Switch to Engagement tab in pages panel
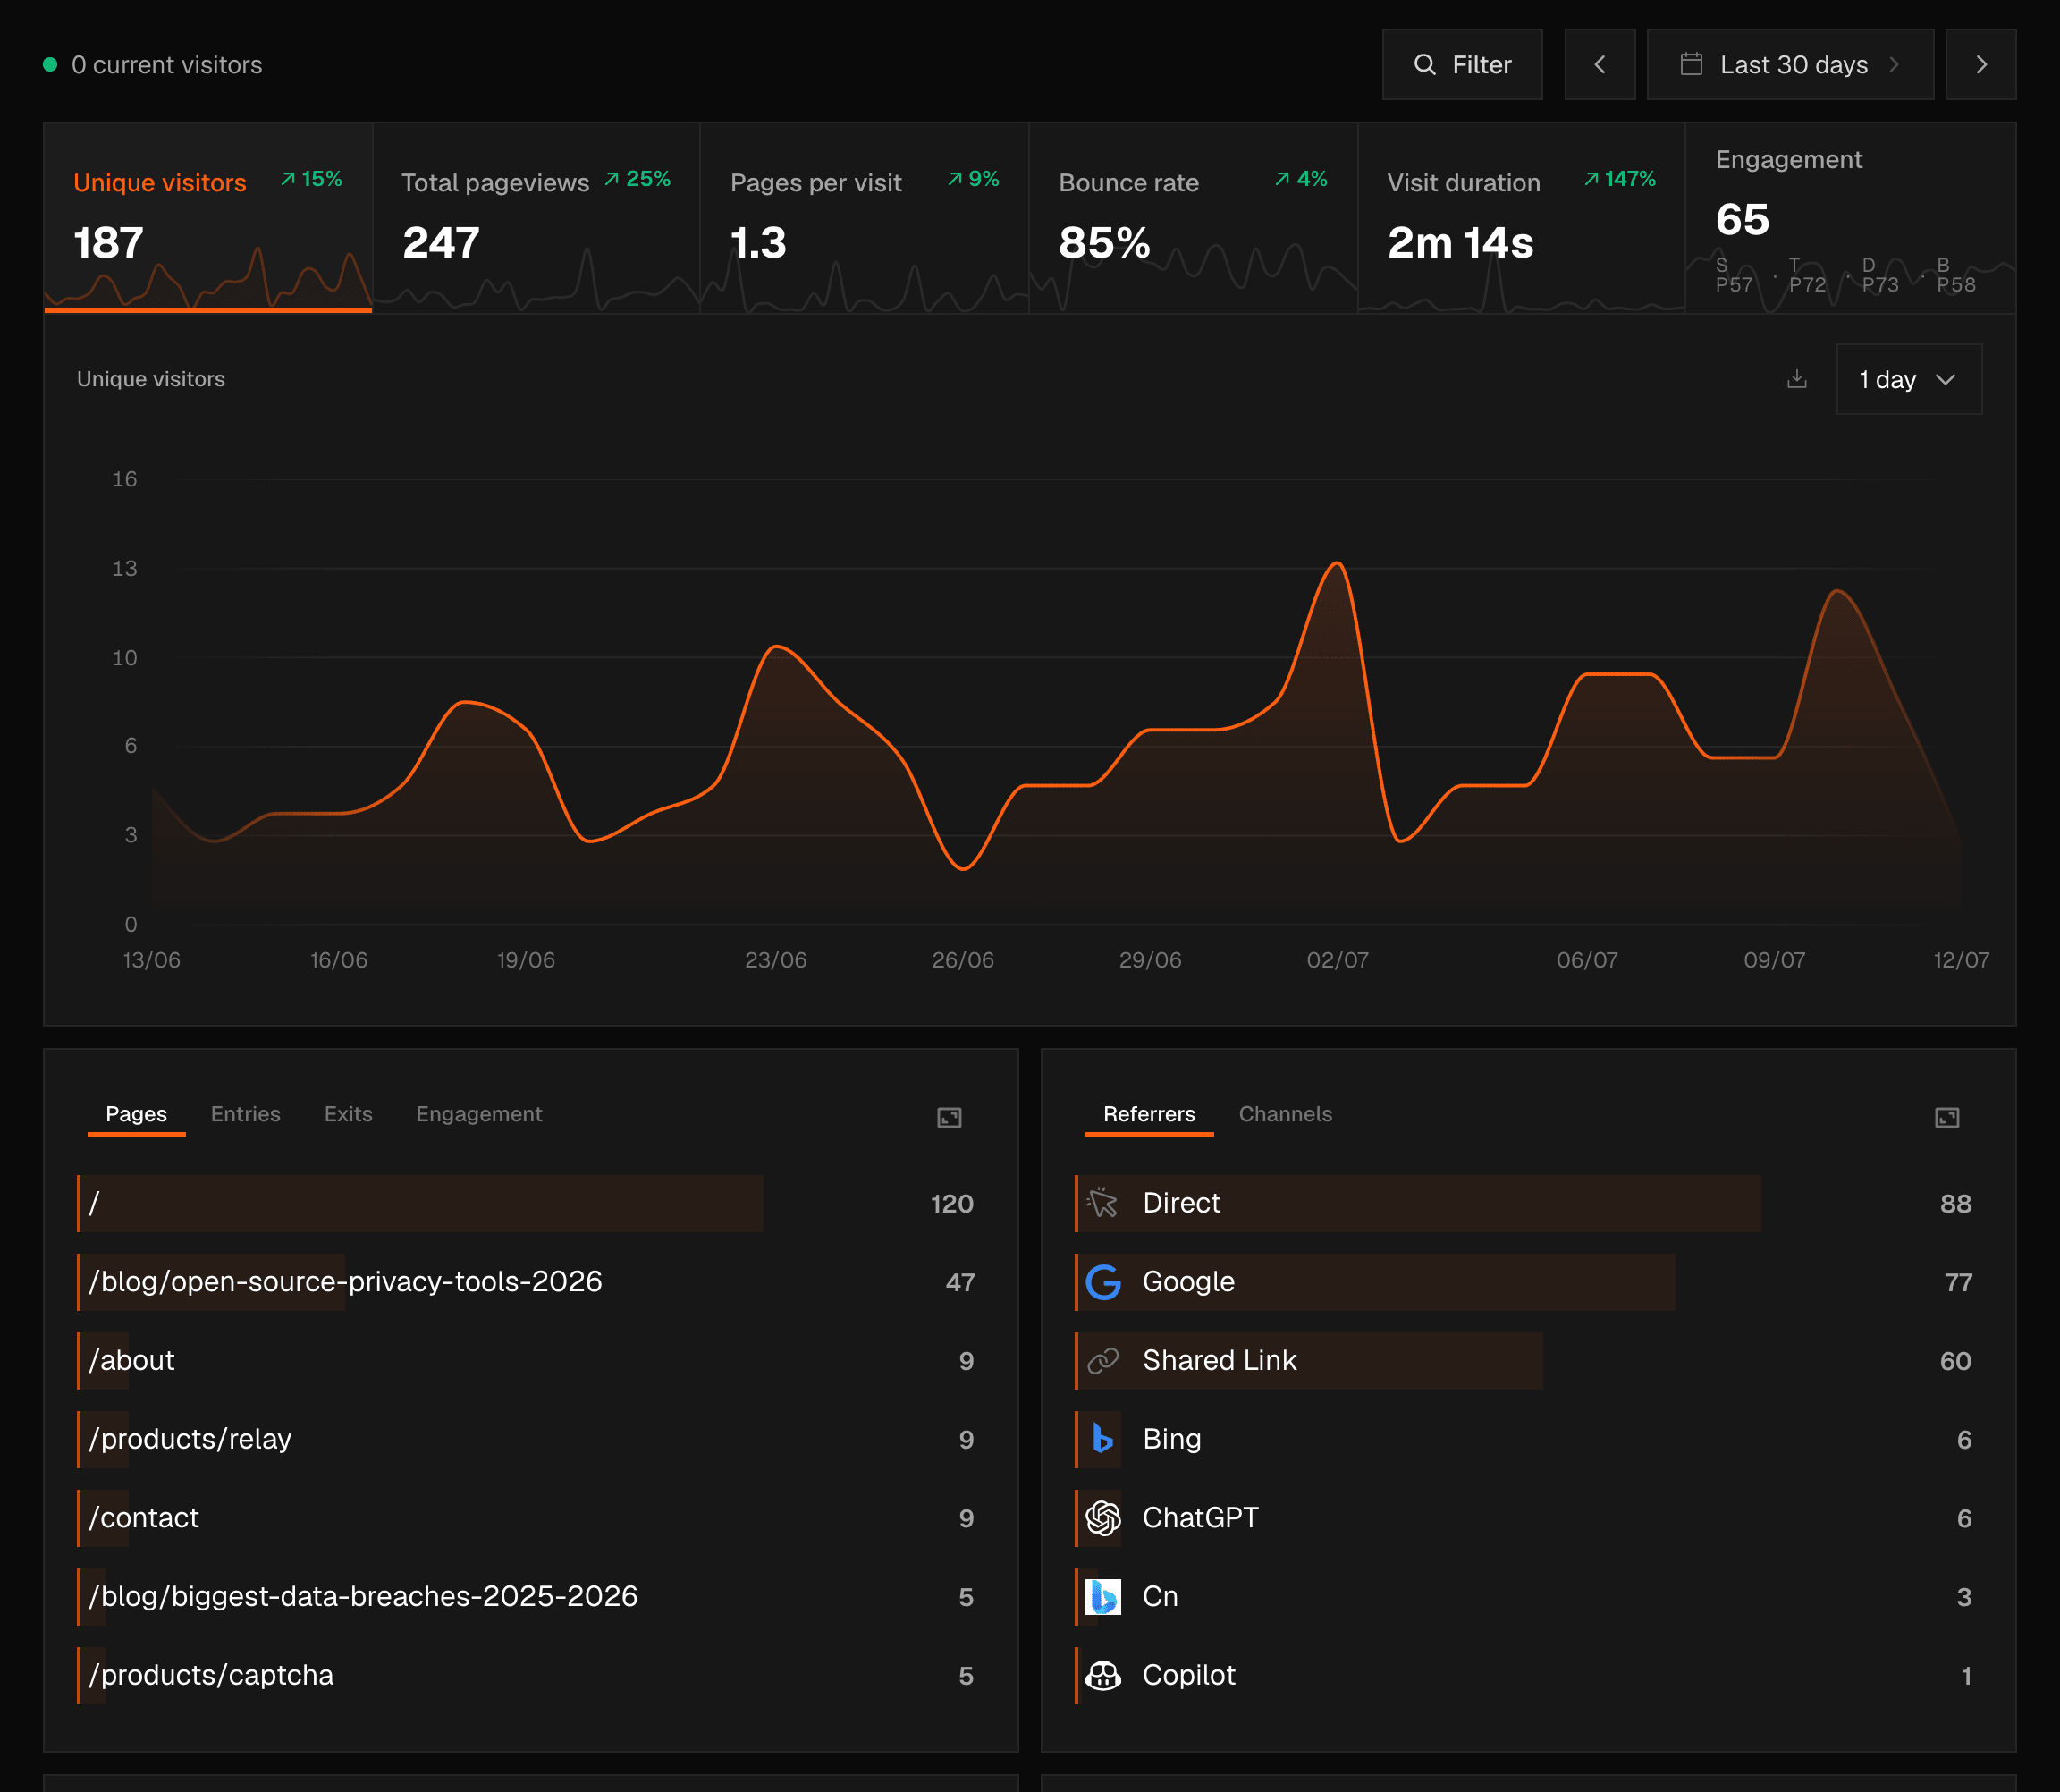Viewport: 2060px width, 1792px height. [479, 1114]
